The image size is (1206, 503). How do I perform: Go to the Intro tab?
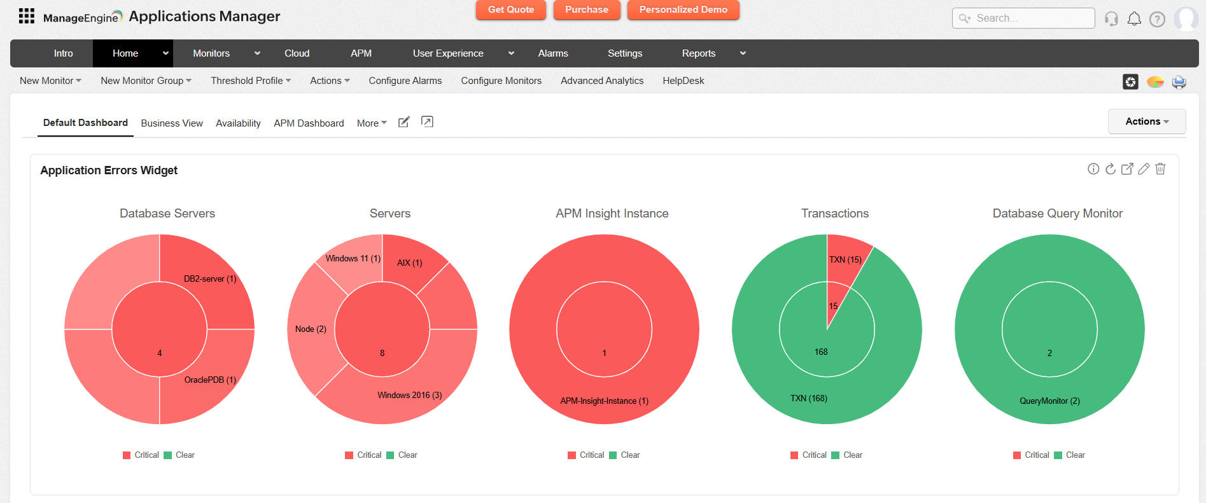pos(63,53)
